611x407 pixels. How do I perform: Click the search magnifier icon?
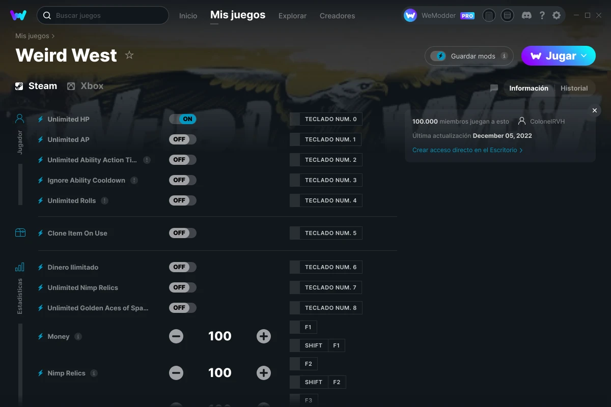pyautogui.click(x=47, y=16)
